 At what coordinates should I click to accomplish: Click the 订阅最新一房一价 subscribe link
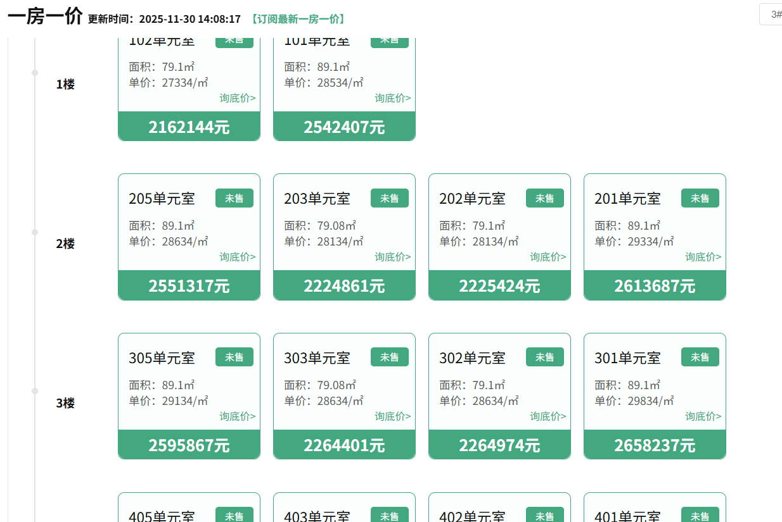tap(298, 19)
